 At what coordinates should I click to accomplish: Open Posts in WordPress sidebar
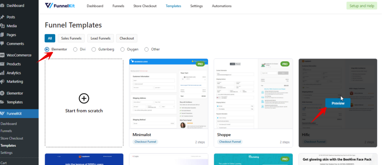coord(11,17)
